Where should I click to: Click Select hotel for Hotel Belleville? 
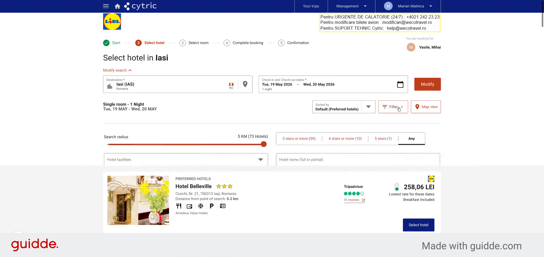tap(418, 225)
